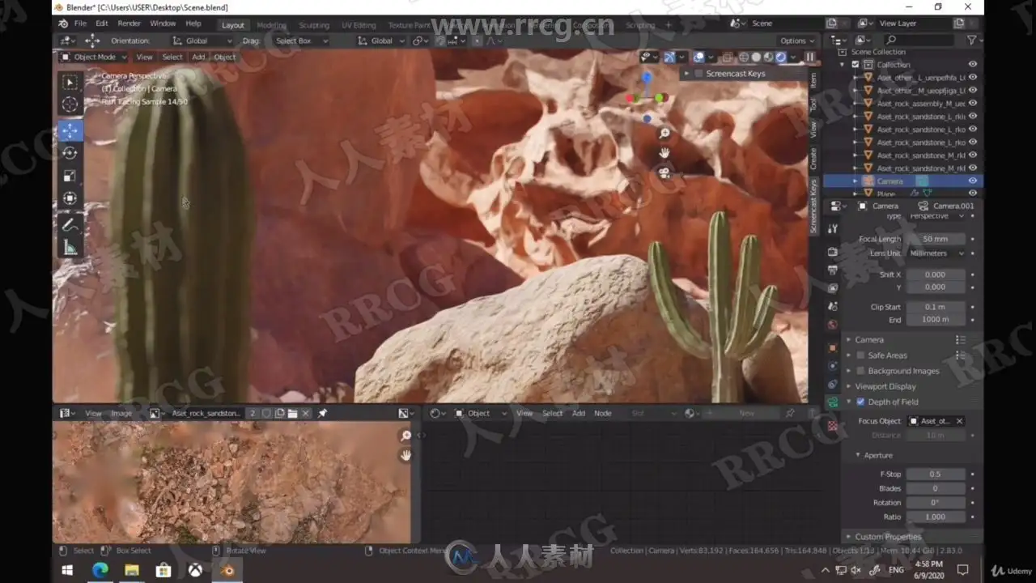This screenshot has height=583, width=1036.
Task: Open the File menu
Action: click(80, 23)
